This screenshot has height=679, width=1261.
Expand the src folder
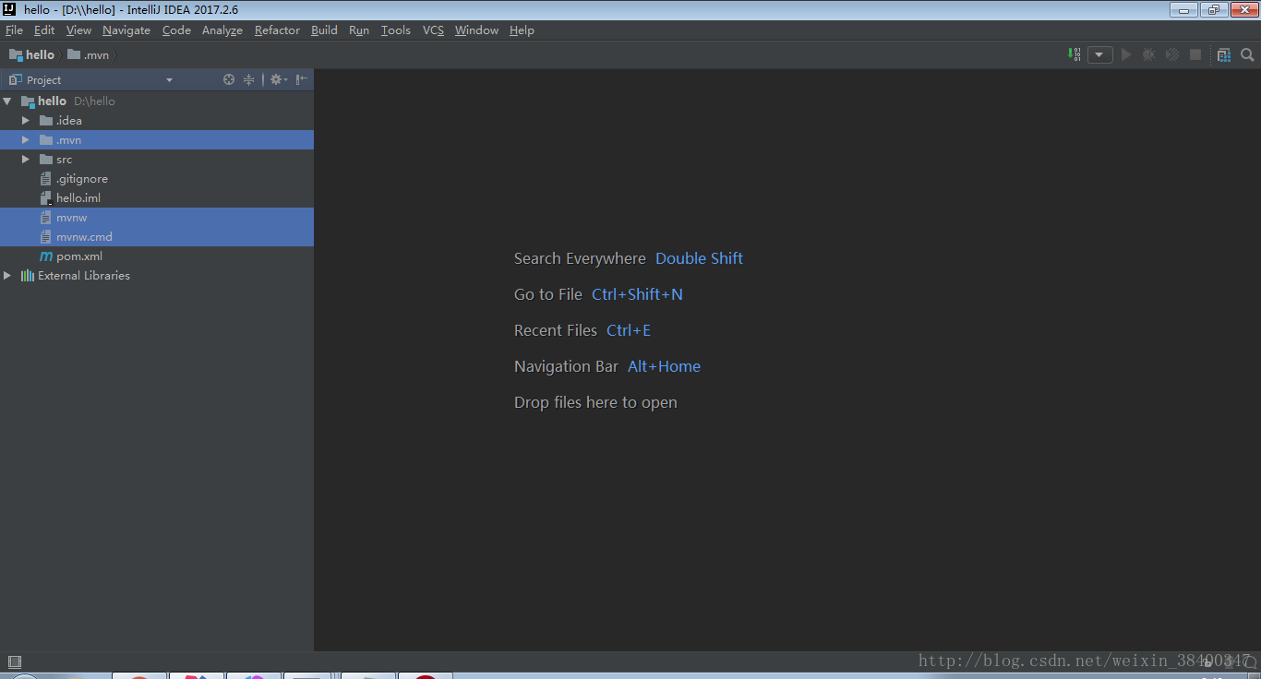click(26, 159)
